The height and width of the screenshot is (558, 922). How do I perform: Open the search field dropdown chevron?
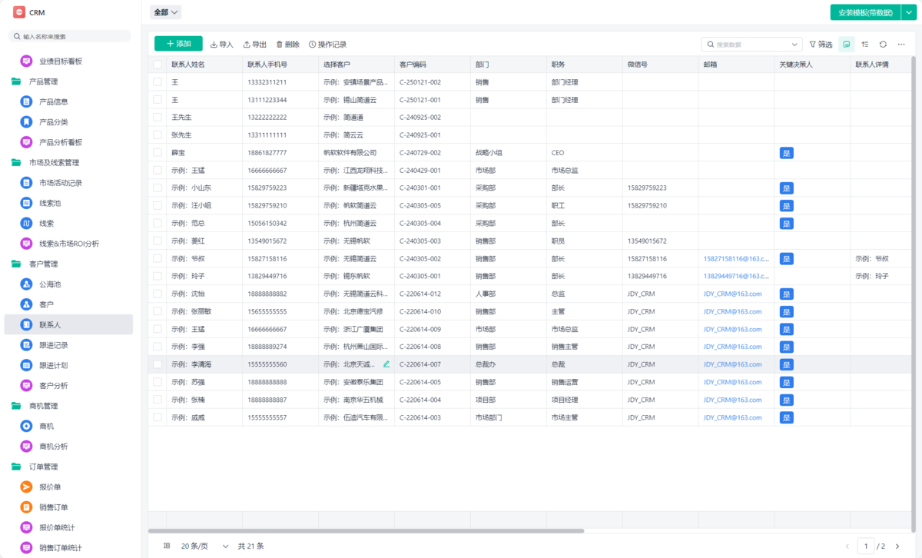coord(794,45)
